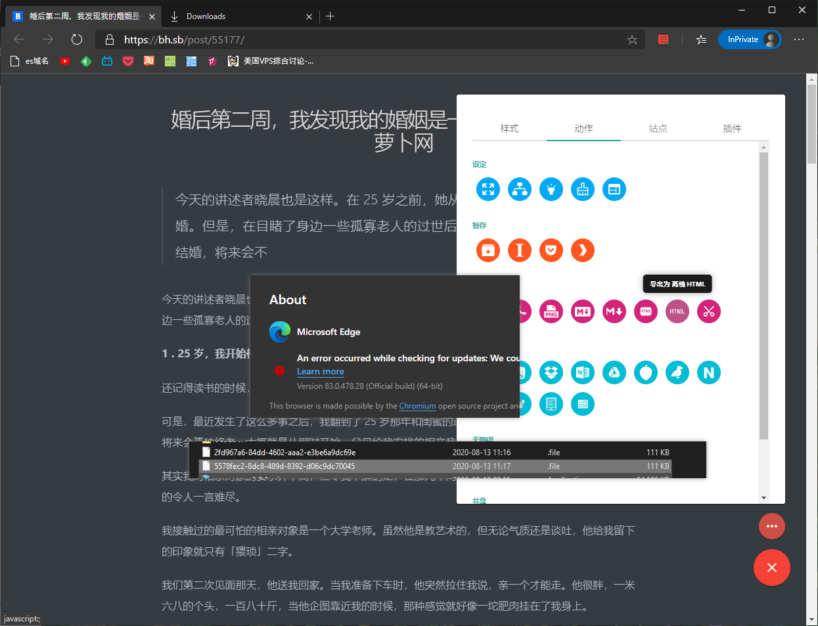Click the broom cleanup icon under 设定
Viewport: 818px width, 626px height.
point(583,189)
